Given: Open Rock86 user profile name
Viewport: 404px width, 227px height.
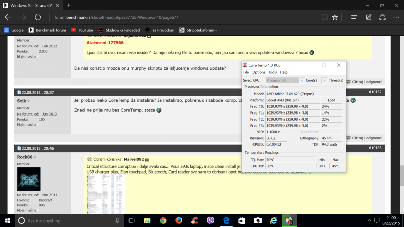Looking at the screenshot, I should [25, 157].
